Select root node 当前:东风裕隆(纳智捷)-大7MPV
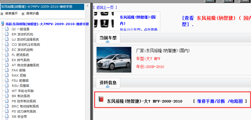The image size is (251, 120). click(47, 24)
